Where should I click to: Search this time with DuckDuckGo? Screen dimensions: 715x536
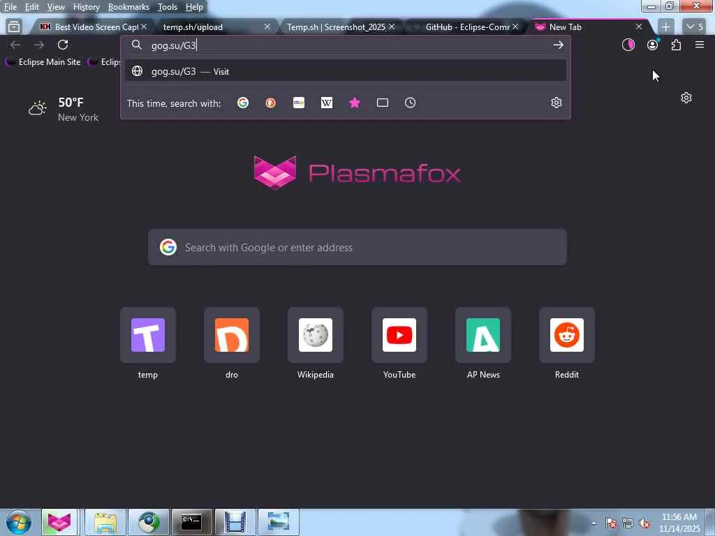tap(270, 103)
